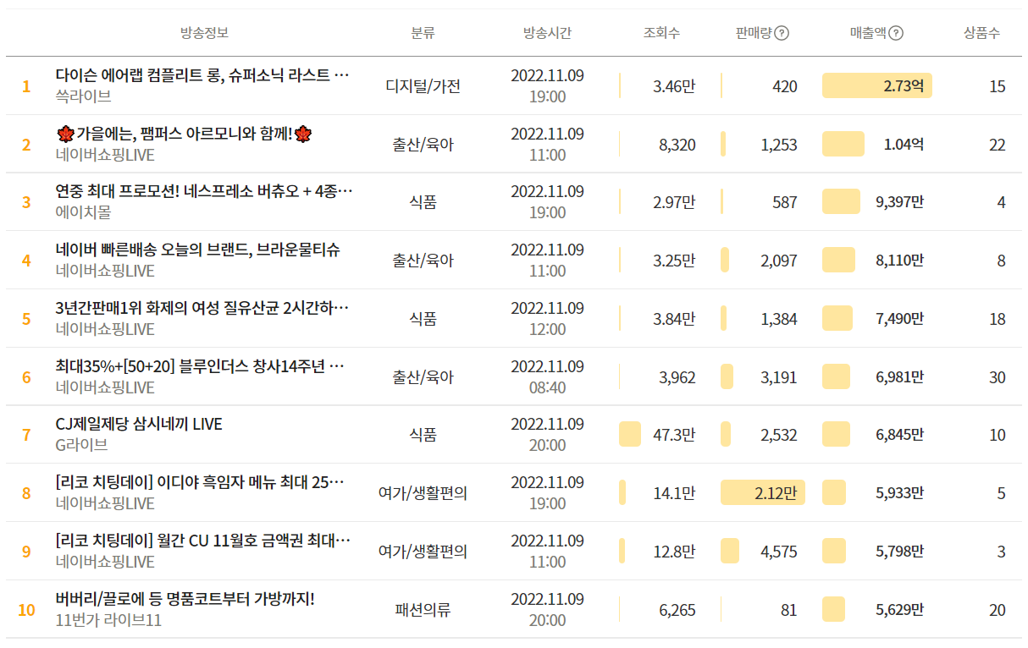Click the 분류 column header
Screen dimensions: 1028x648
pos(423,33)
